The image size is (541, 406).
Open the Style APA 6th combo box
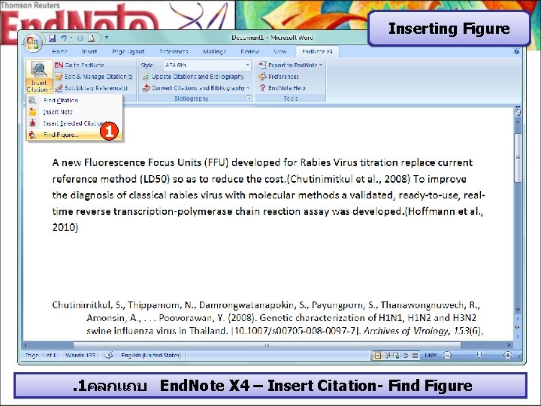point(207,65)
